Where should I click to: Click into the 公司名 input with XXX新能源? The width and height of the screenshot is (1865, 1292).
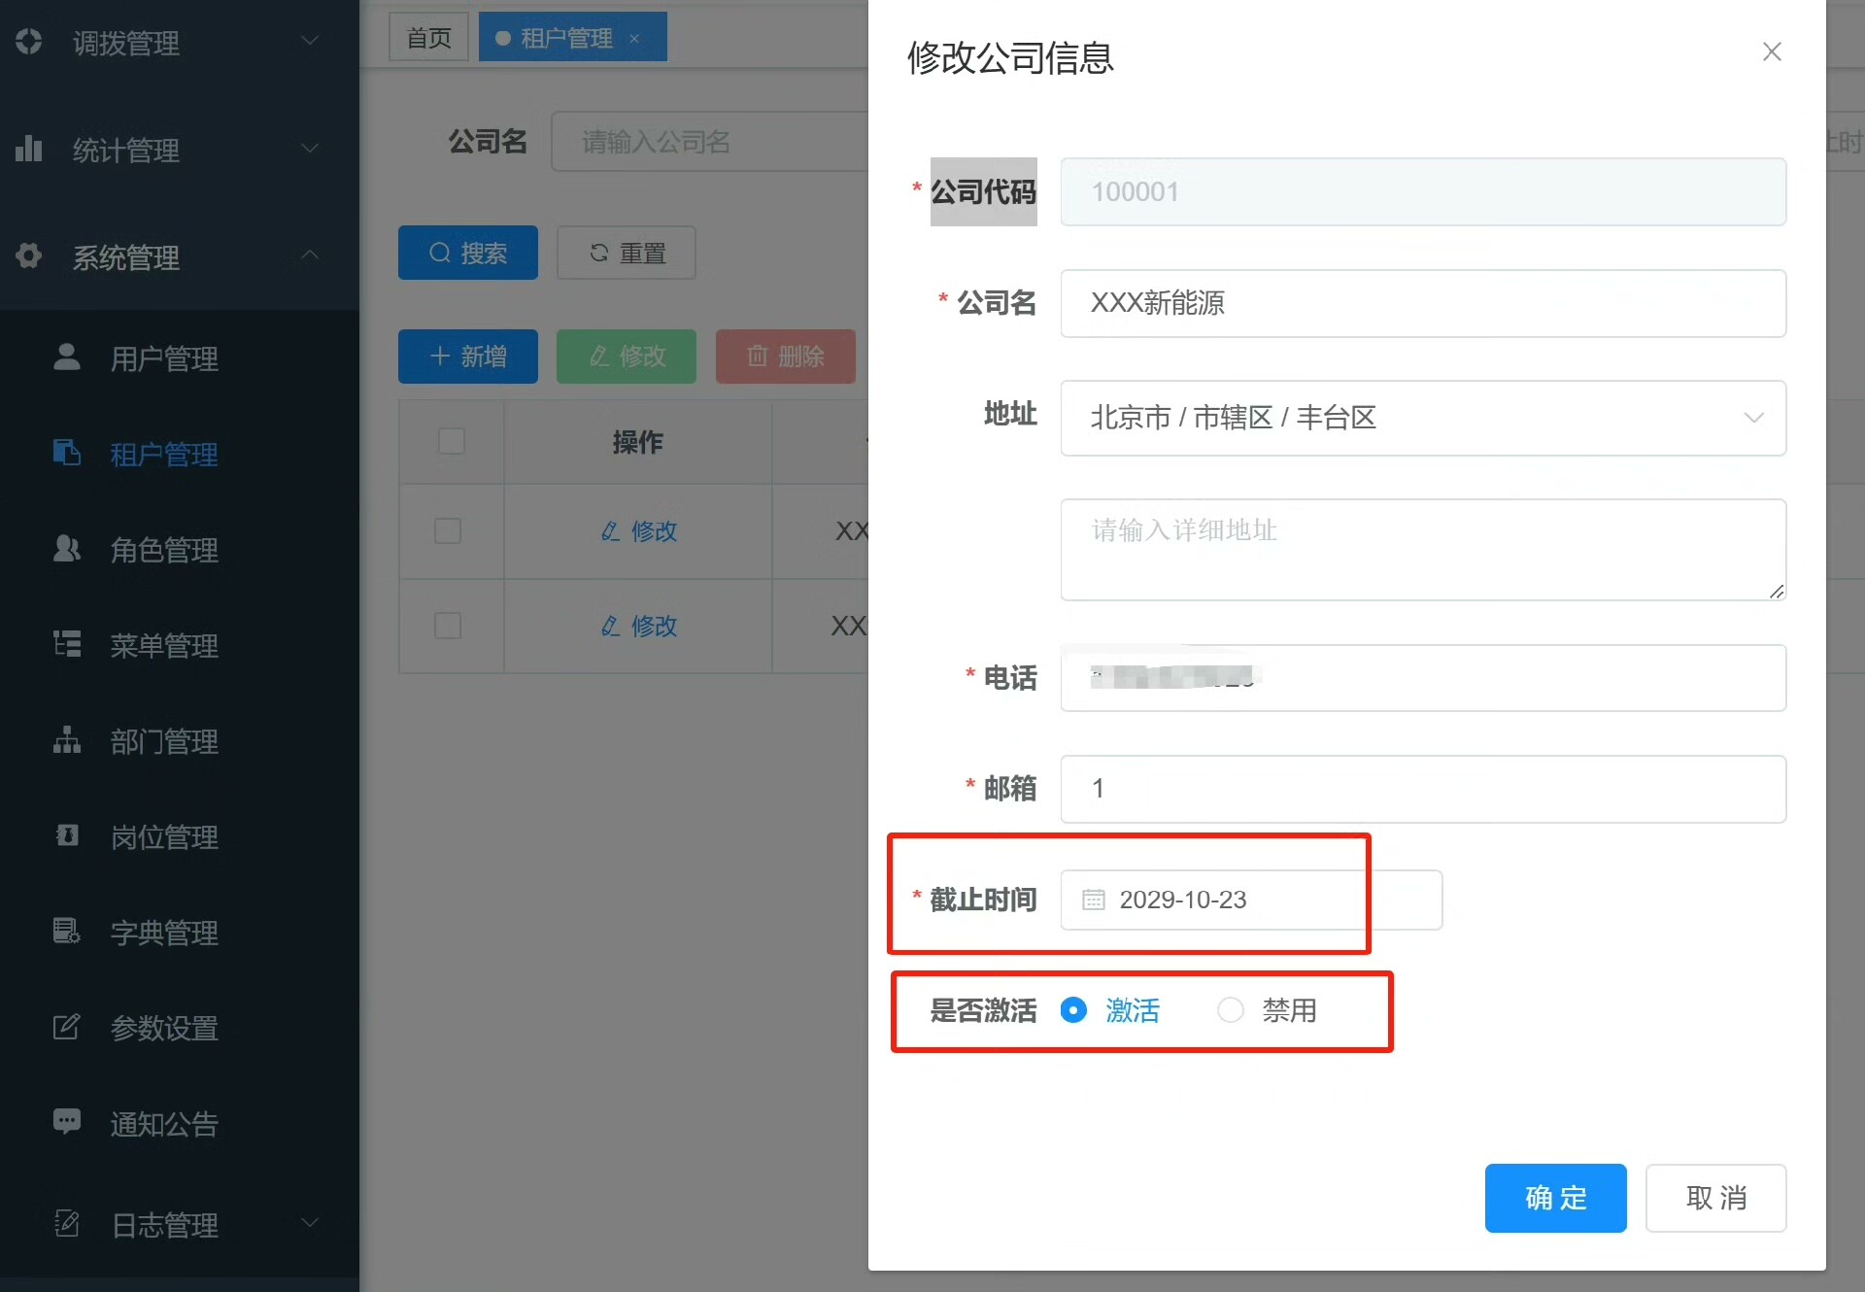click(x=1422, y=303)
